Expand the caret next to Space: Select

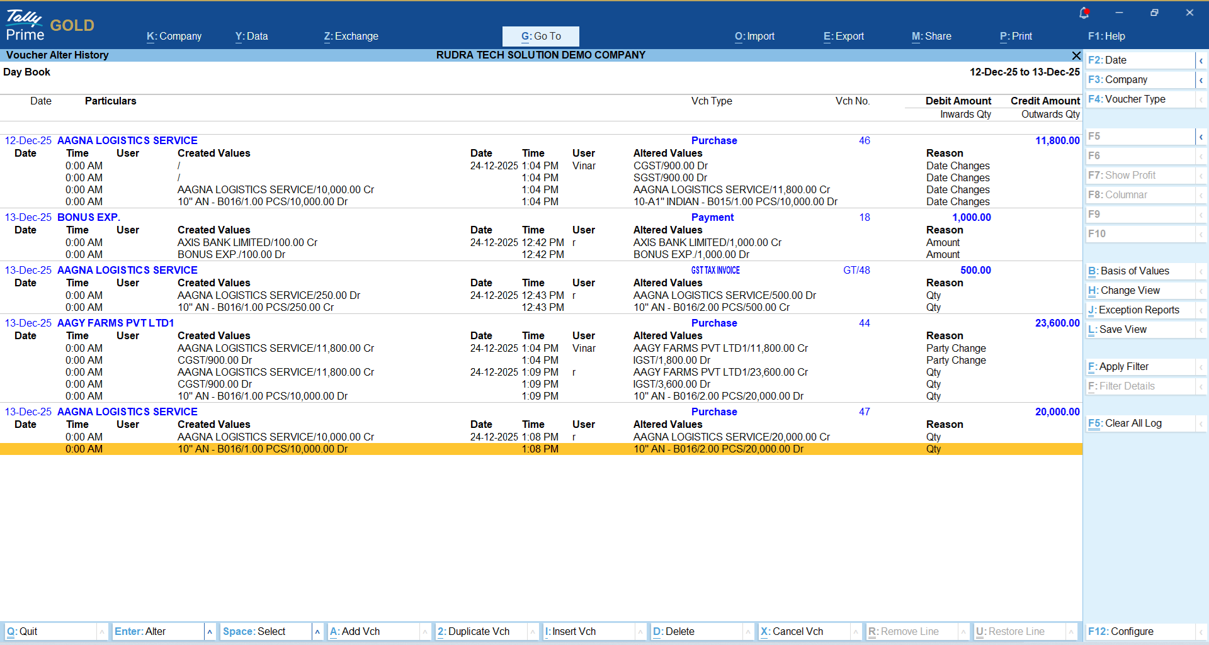tap(317, 632)
